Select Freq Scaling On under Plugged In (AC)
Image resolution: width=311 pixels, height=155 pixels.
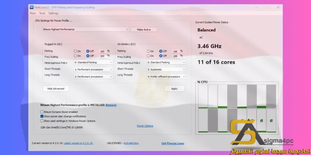77,56
